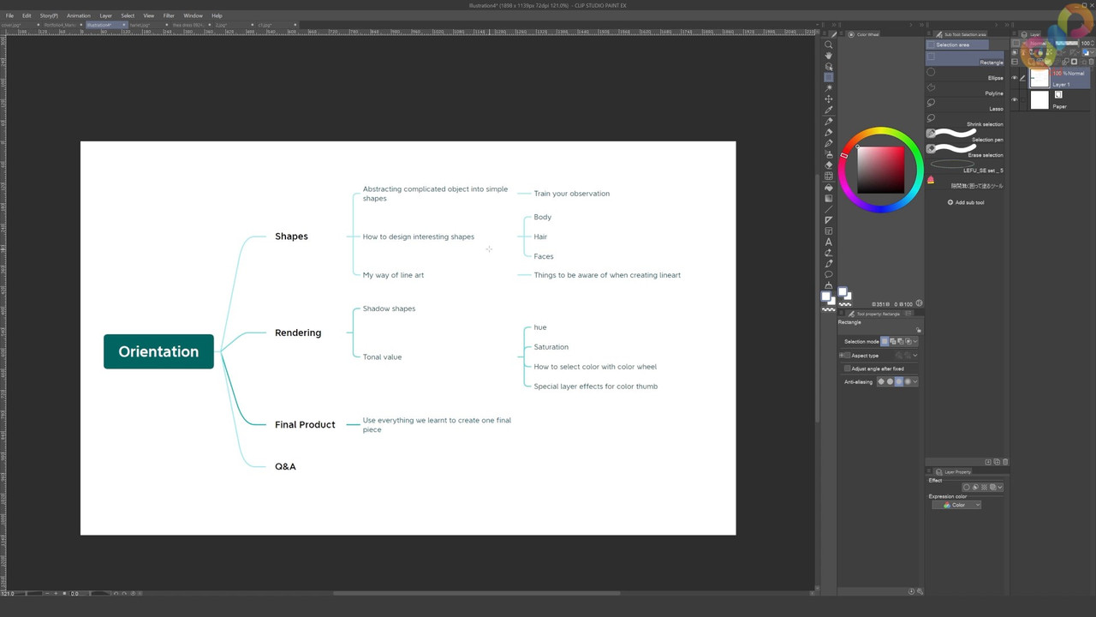Click the Orientation node on canvas
The image size is (1096, 617).
158,351
